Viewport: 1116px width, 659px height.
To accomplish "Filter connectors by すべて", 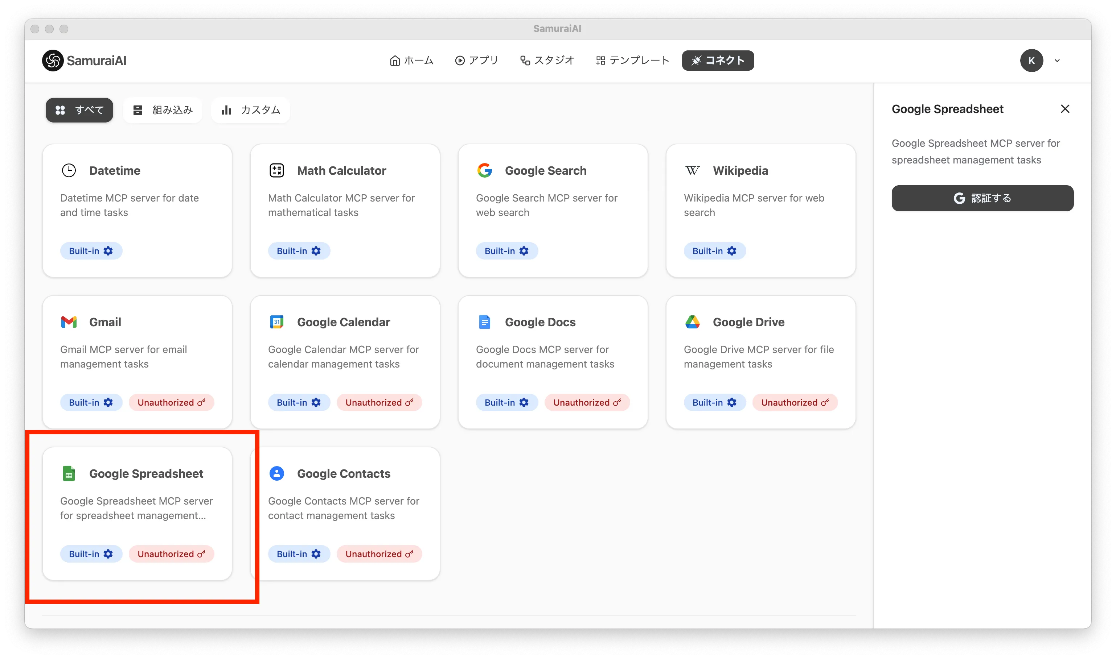I will 79,110.
